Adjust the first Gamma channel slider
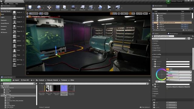This screenshot has width=194, height=109. click(179, 71)
